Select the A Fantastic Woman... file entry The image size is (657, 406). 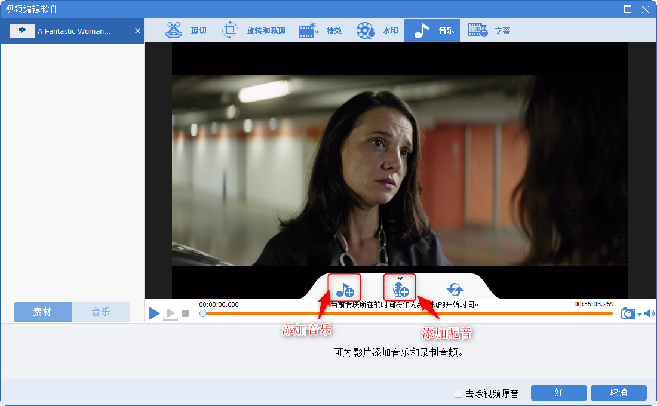point(72,31)
